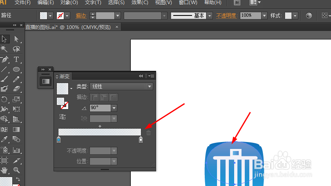The width and height of the screenshot is (331, 186).
Task: Select the Pencil tool
Action: (x=16, y=79)
